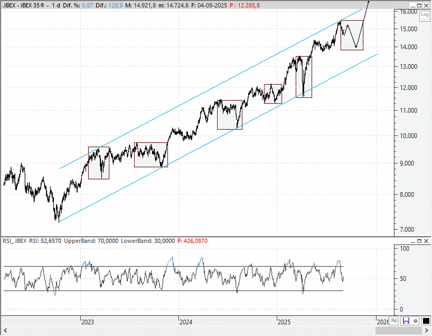
Task: Click the 2024 label on time axis
Action: point(186,322)
